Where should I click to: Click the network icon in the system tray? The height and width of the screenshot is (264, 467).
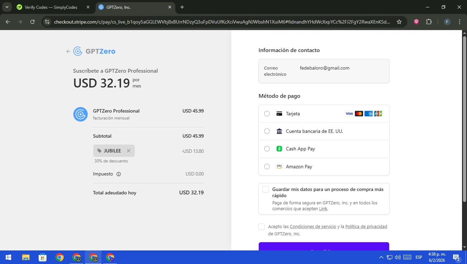tap(389, 257)
